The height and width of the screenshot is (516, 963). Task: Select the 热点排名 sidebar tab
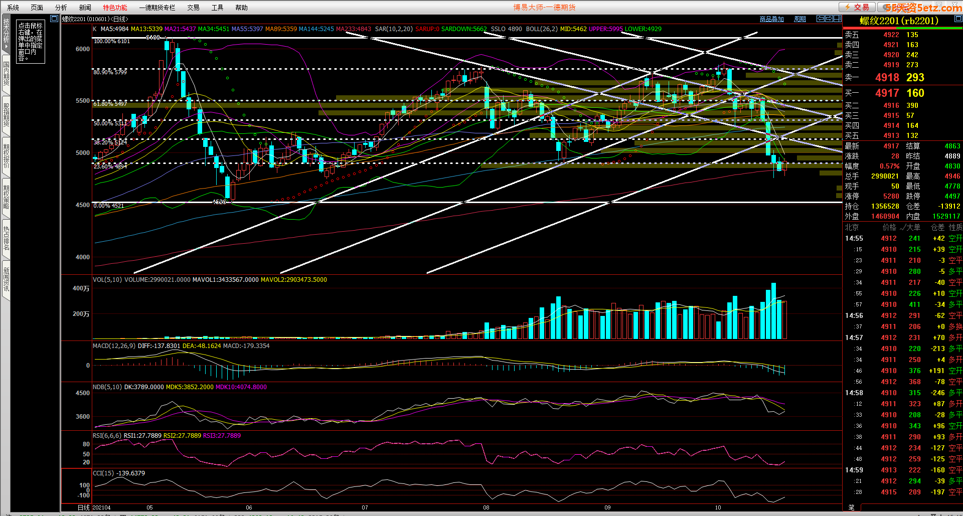point(6,238)
